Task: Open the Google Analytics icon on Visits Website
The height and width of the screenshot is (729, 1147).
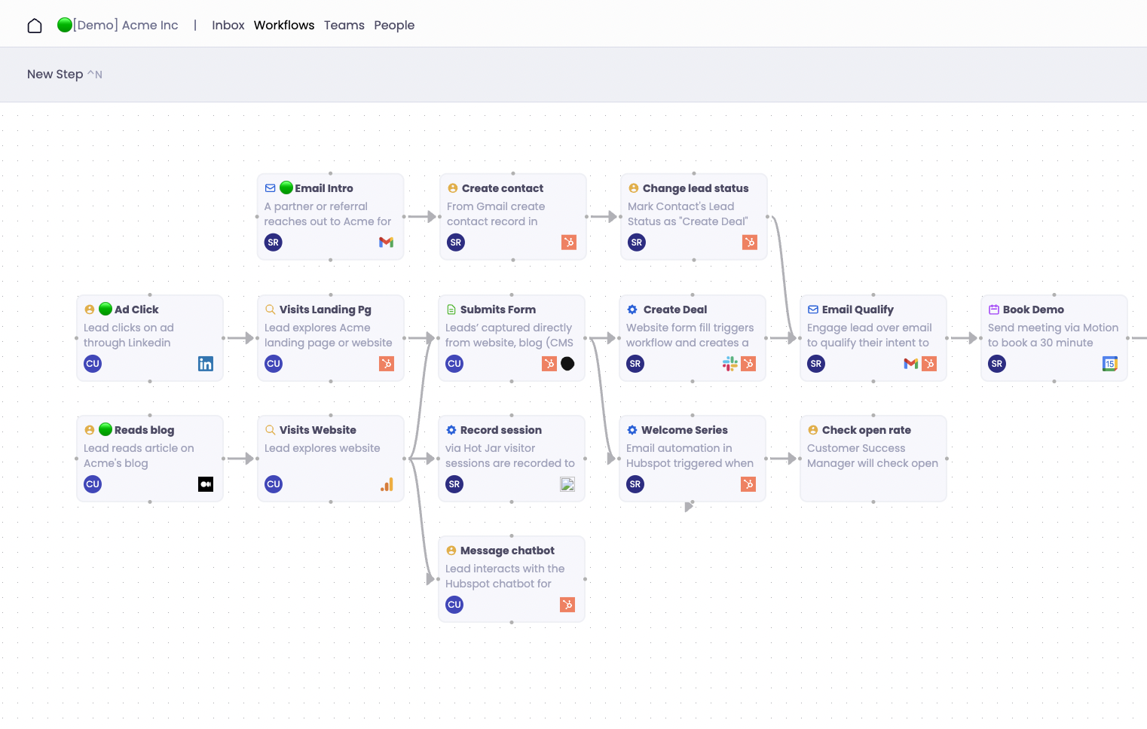Action: 387,484
